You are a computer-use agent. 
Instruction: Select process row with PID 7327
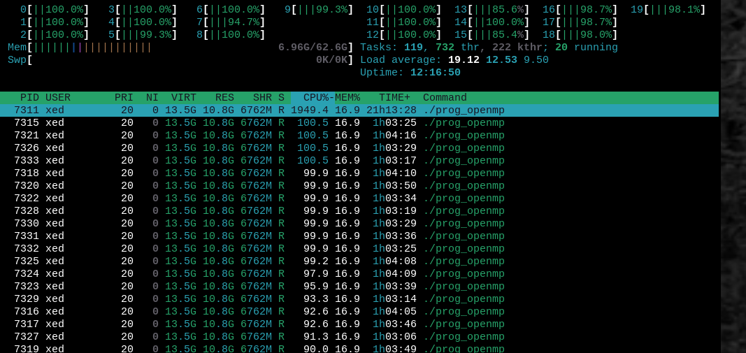pyautogui.click(x=359, y=336)
